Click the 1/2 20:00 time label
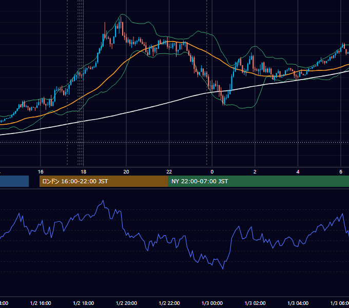This screenshot has width=349, height=308. tap(126, 303)
